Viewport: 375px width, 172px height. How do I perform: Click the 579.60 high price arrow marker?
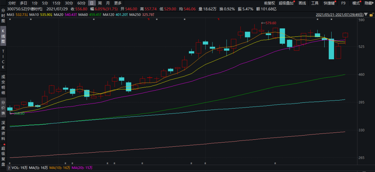point(268,23)
